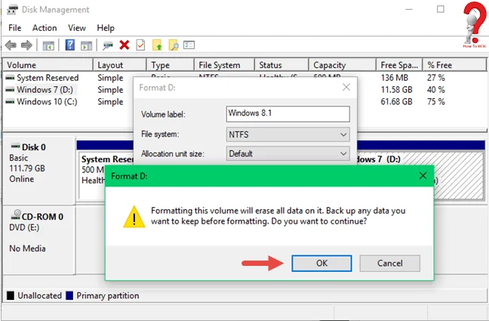Click the Back arrow toolbar icon

(11, 45)
